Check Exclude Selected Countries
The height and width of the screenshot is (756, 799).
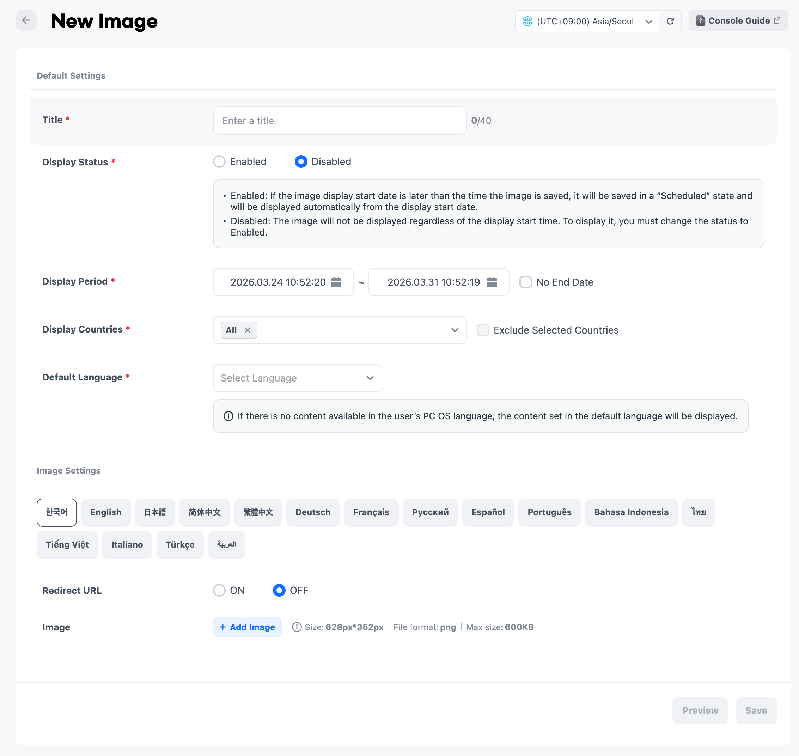pos(483,330)
